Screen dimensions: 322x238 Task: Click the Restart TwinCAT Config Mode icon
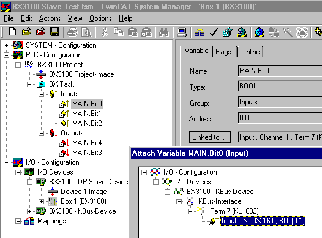click(x=260, y=32)
